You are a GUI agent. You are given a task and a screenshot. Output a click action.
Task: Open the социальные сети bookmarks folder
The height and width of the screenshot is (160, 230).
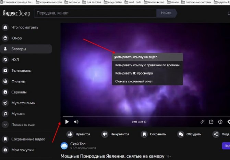49,2
